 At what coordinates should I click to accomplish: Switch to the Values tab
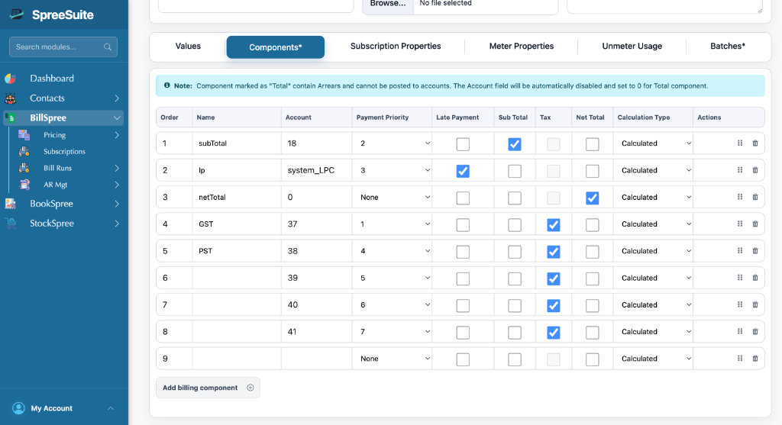tap(188, 47)
